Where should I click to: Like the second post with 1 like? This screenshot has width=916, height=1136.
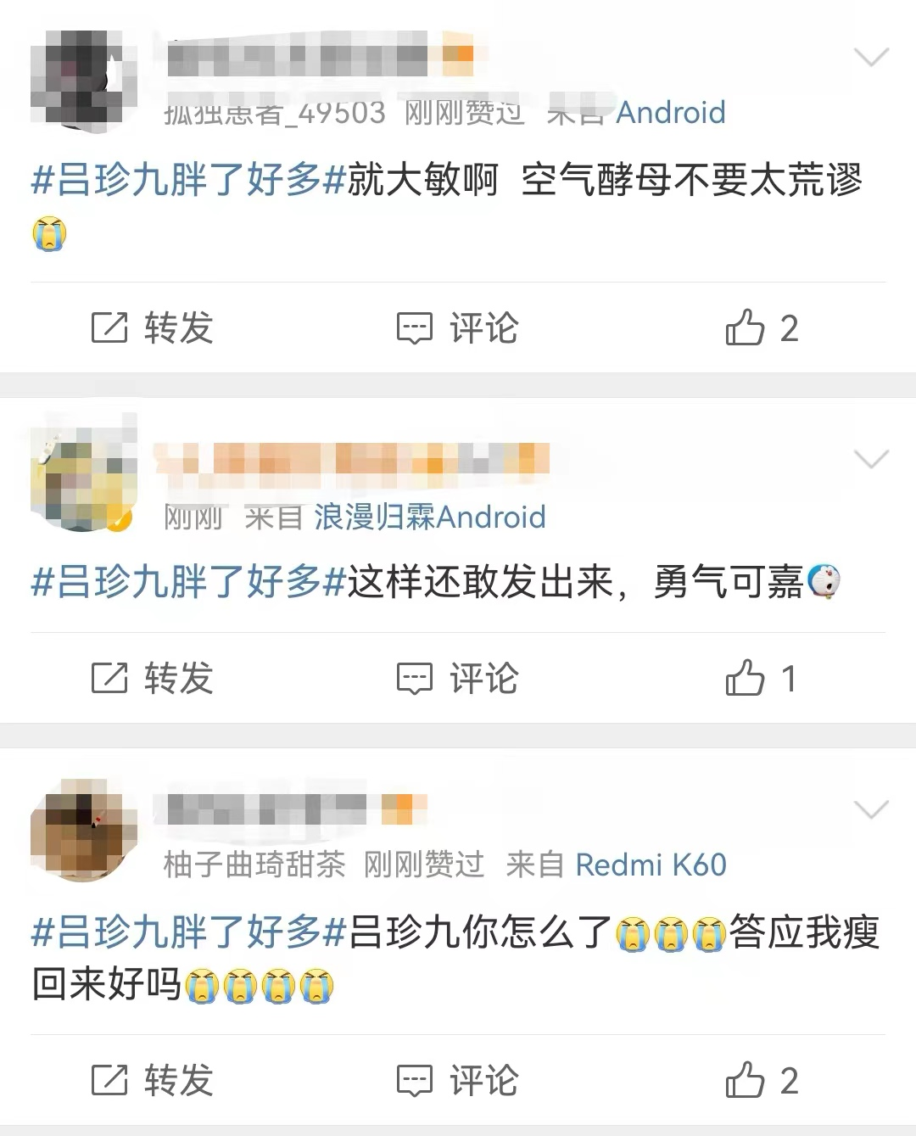762,679
